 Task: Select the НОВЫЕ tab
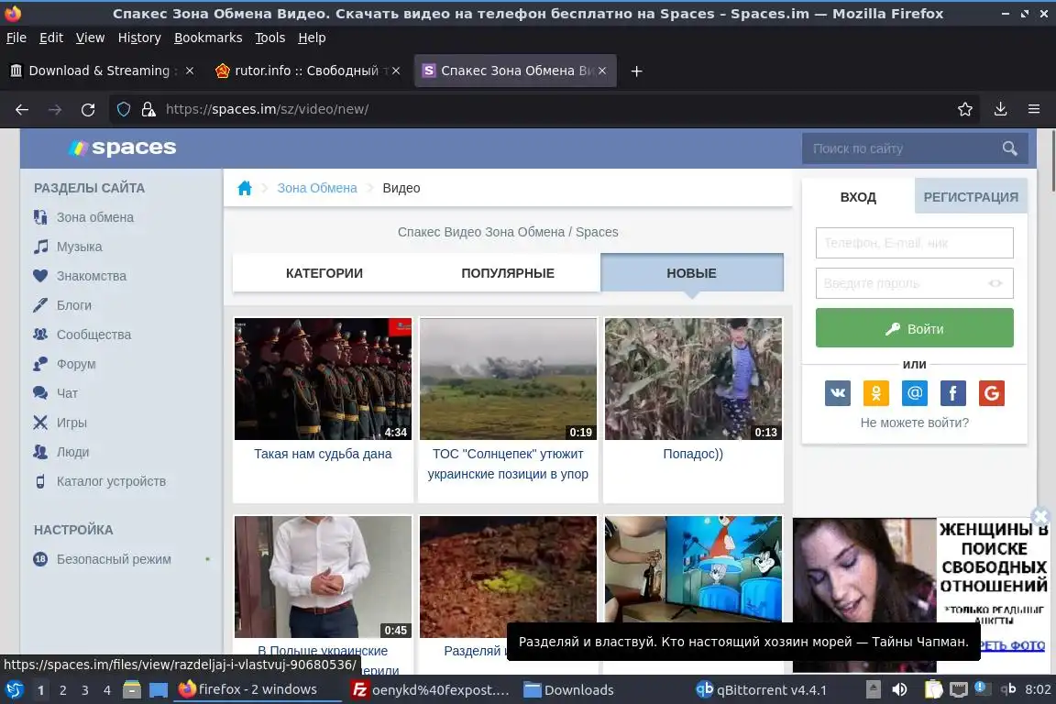[x=692, y=273]
